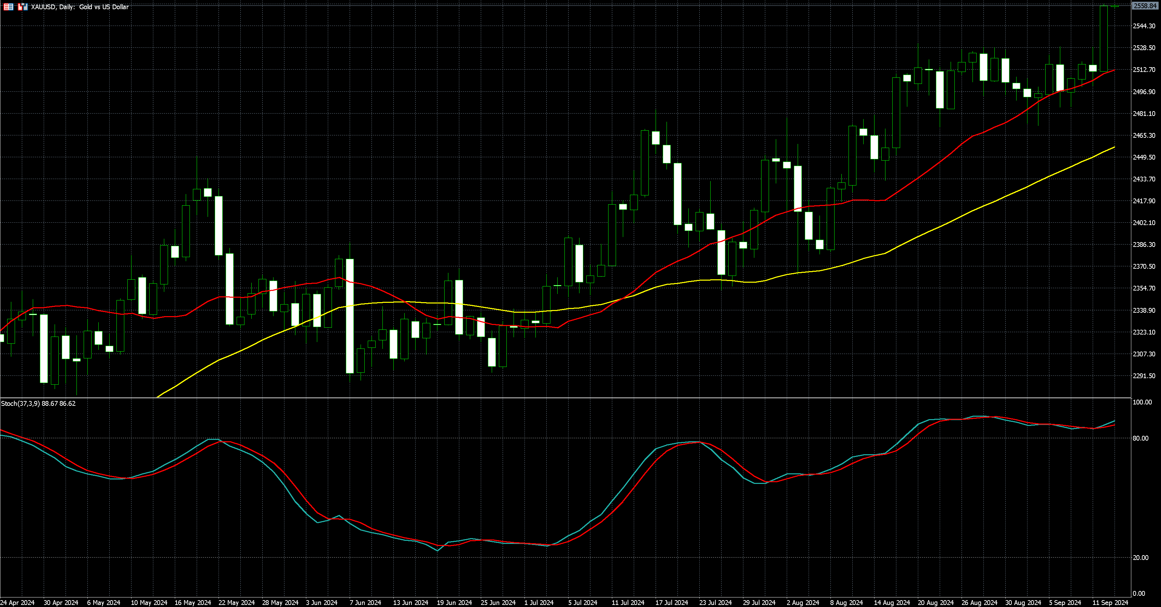
Task: Click the 20.00 stochastic level label
Action: [1140, 558]
